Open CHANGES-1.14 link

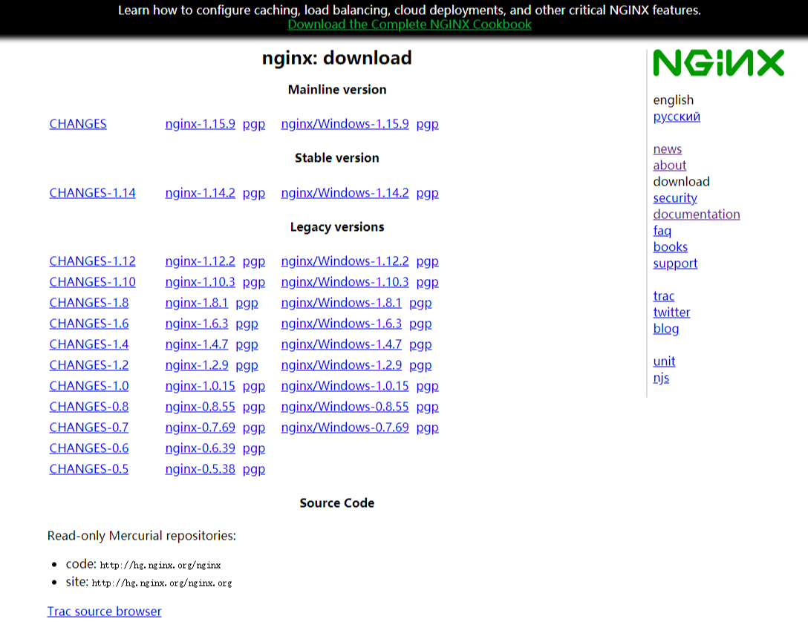[x=92, y=192]
